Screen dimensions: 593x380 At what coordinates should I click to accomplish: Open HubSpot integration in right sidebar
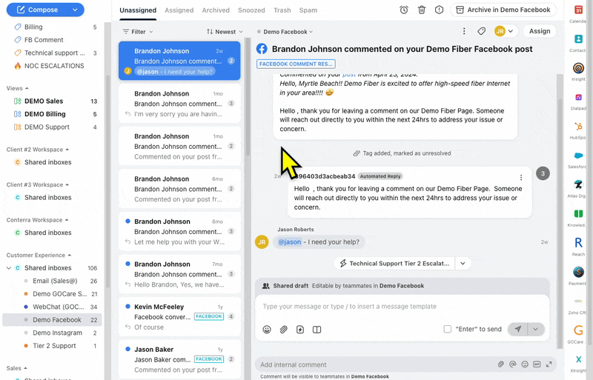(578, 127)
